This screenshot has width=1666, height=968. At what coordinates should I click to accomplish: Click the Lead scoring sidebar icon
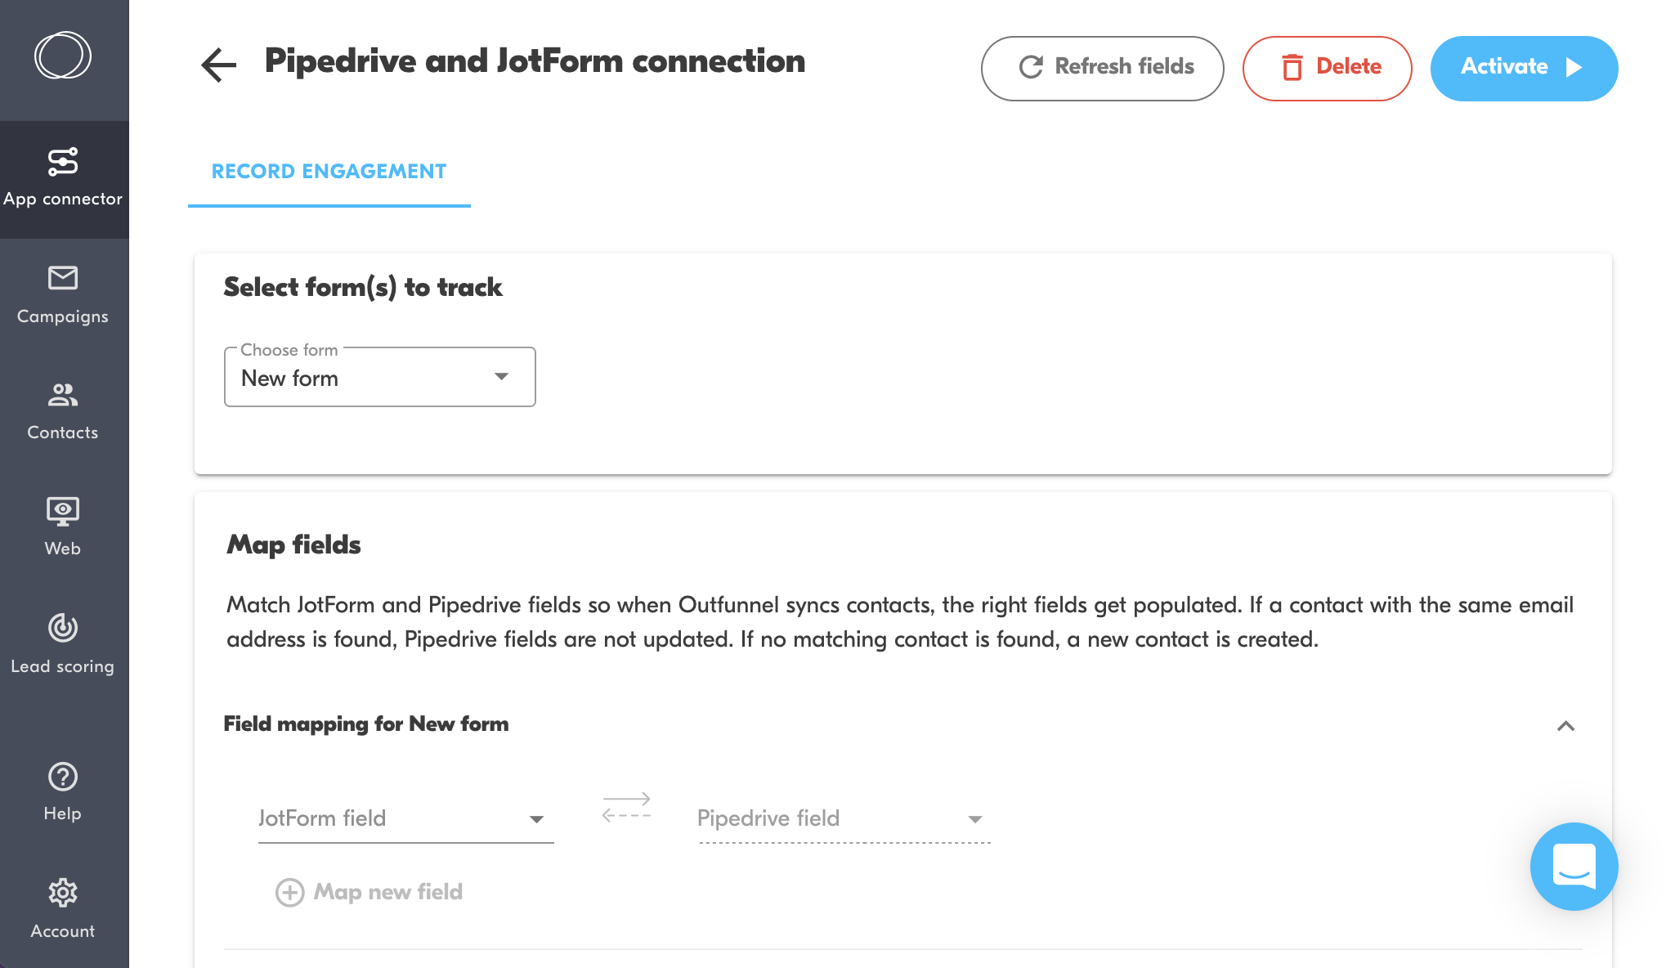[x=61, y=627]
